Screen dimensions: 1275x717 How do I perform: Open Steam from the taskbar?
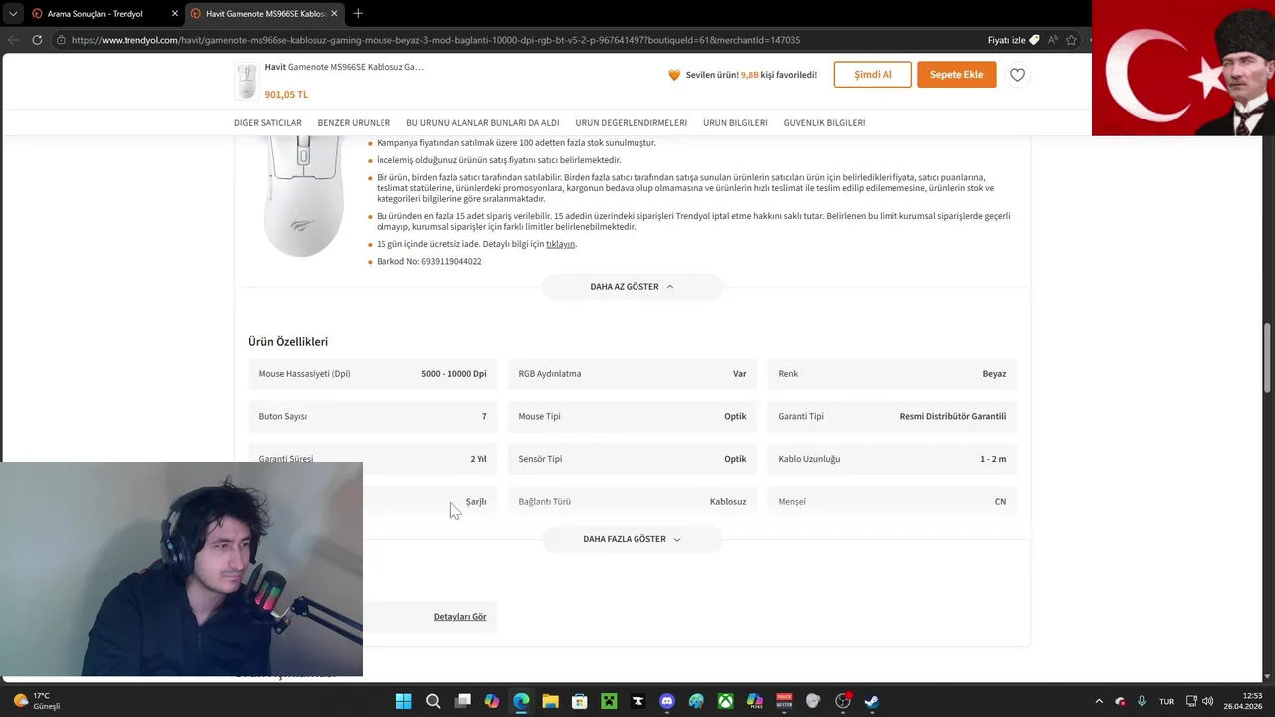872,701
